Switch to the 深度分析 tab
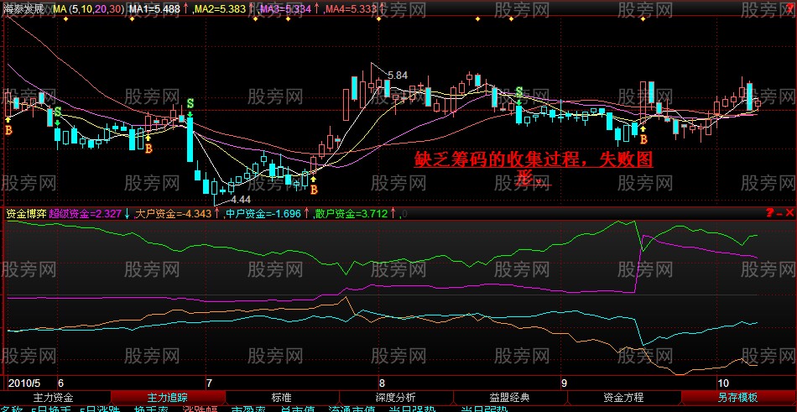Image resolution: width=797 pixels, height=412 pixels. [395, 397]
